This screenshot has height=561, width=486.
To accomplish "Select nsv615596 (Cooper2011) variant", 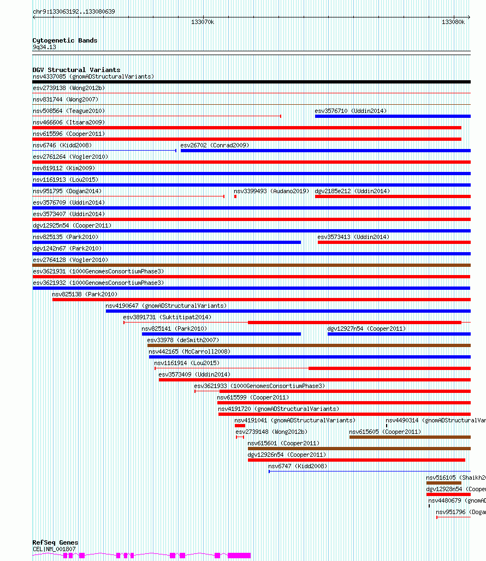I will point(69,134).
